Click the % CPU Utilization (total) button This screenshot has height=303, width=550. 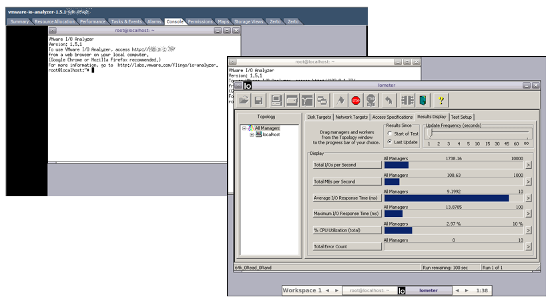click(x=346, y=230)
